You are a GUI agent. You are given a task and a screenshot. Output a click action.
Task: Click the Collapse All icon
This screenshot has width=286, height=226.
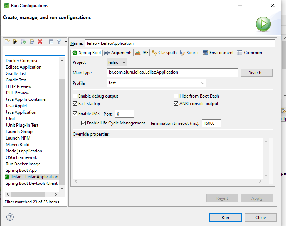[x=51, y=42]
